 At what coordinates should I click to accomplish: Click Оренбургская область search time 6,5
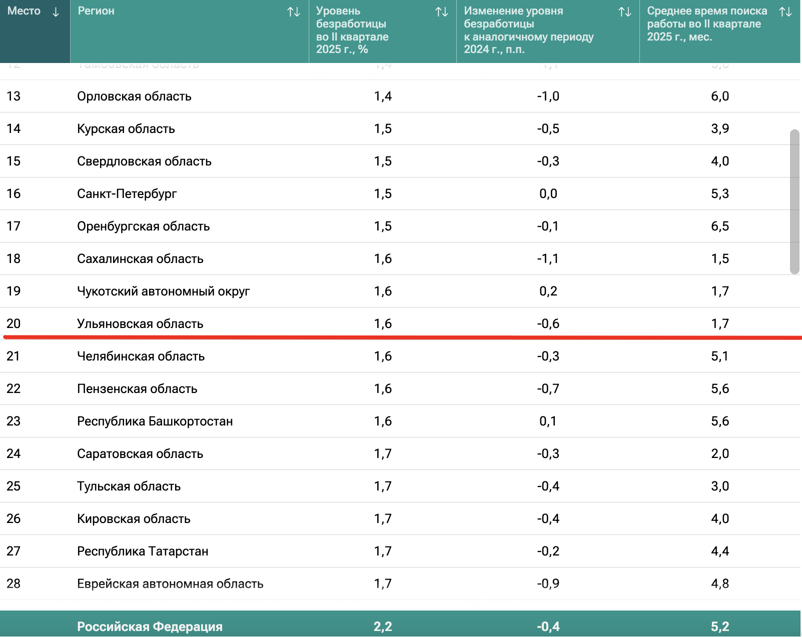(x=720, y=226)
